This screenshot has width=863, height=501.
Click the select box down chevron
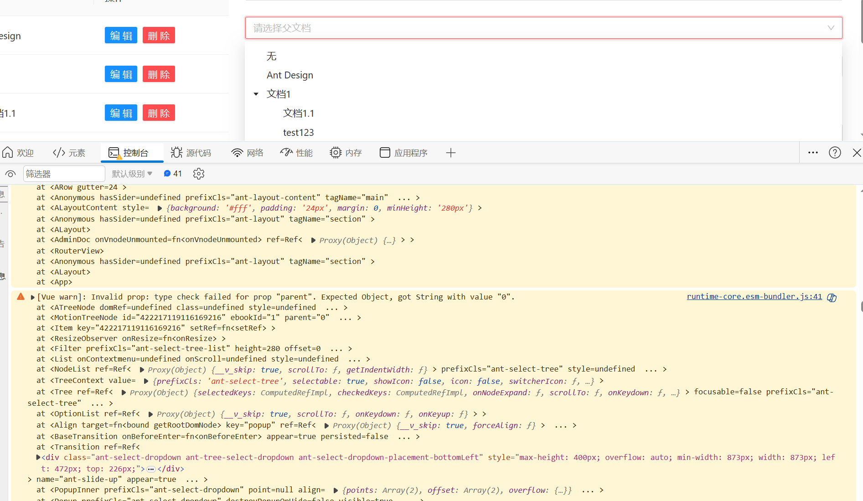point(831,28)
